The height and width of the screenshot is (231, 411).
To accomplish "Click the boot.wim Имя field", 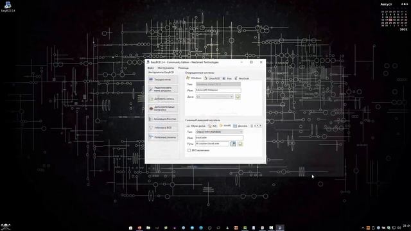I will pyautogui.click(x=220, y=138).
